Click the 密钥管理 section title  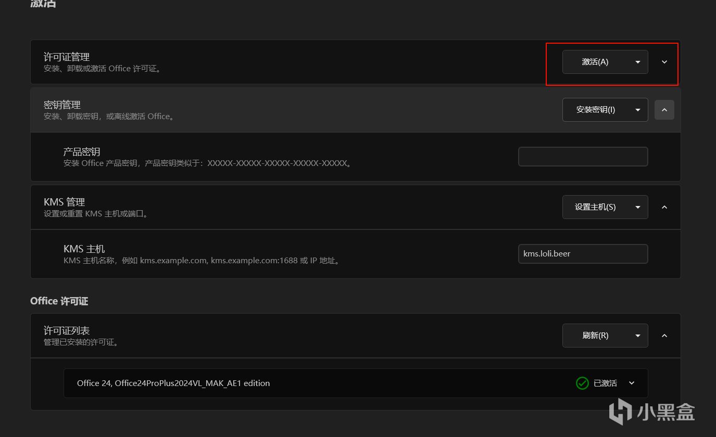62,105
